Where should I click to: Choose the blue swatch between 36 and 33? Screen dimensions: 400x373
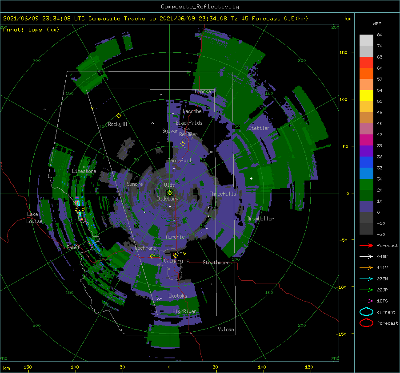click(x=366, y=162)
